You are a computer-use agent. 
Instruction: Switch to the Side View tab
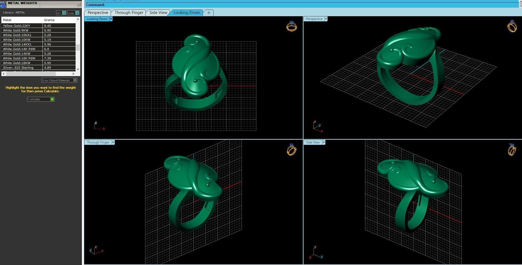(158, 13)
